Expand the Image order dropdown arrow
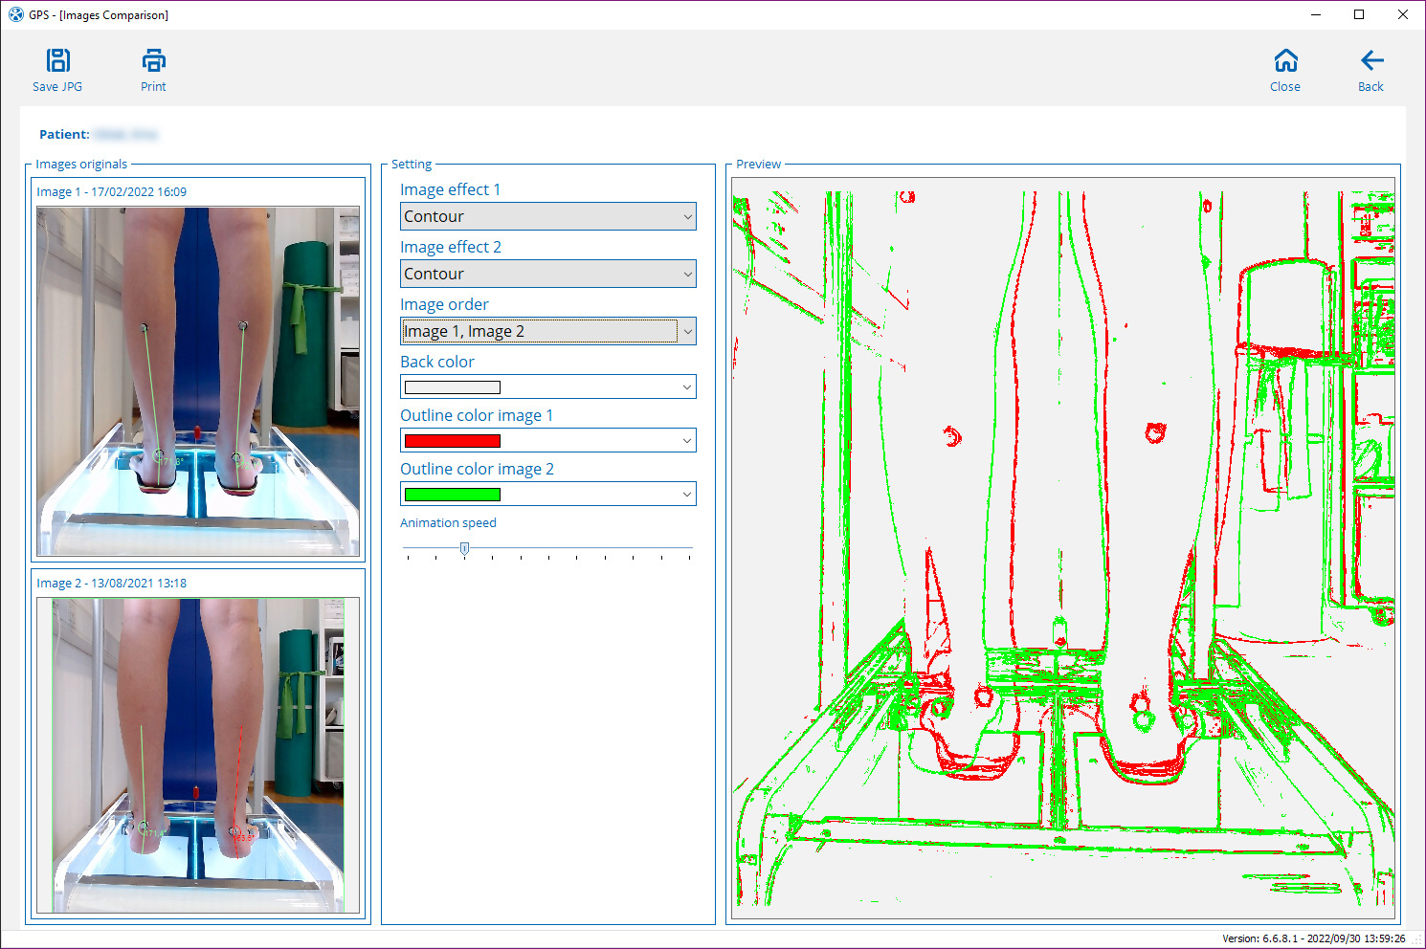The image size is (1426, 949). 687,331
